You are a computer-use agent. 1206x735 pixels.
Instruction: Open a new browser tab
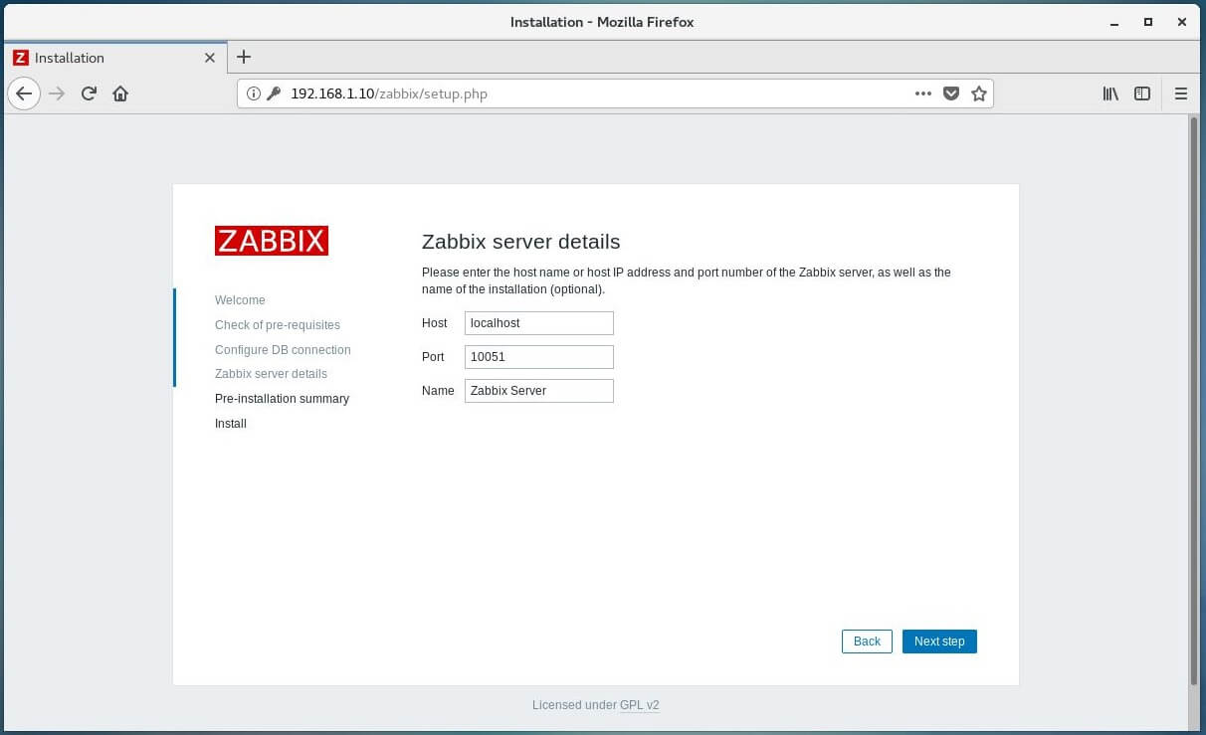tap(244, 57)
